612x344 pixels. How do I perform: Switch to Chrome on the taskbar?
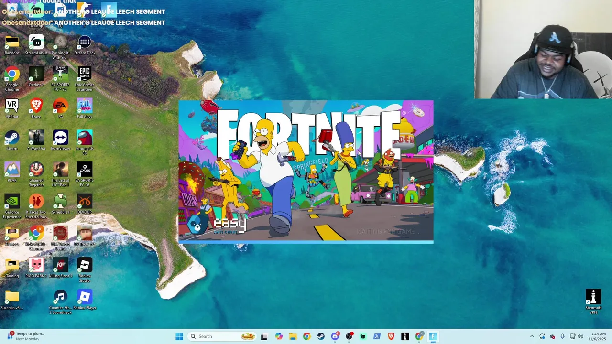click(306, 336)
